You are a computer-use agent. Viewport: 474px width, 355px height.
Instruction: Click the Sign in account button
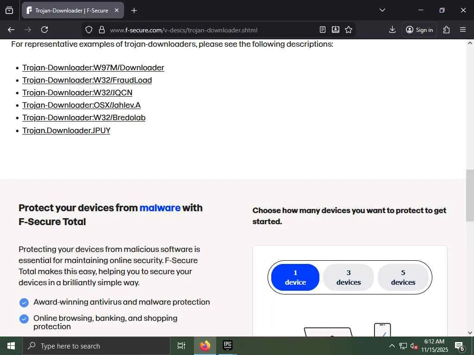[419, 30]
